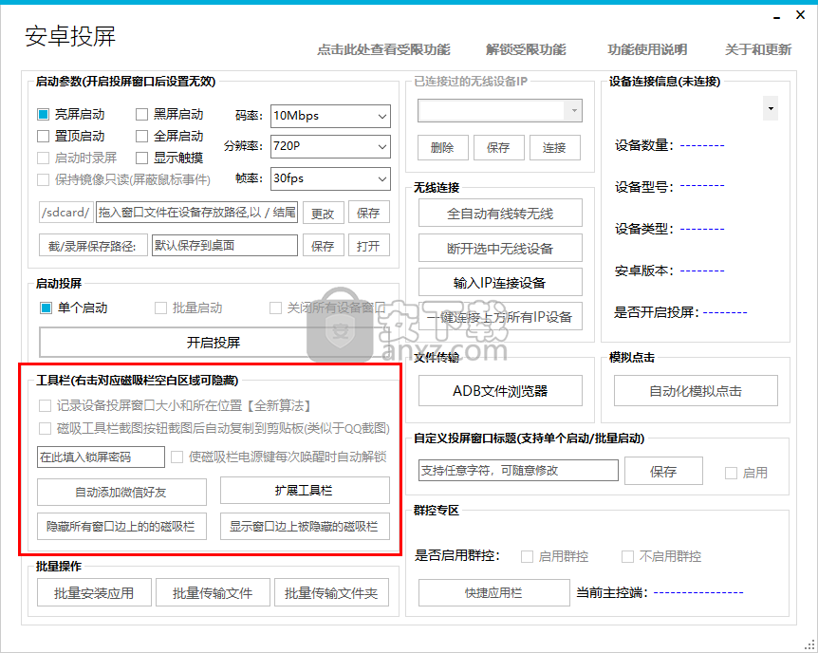Expand the device connection info dropdown arrow

pos(771,109)
